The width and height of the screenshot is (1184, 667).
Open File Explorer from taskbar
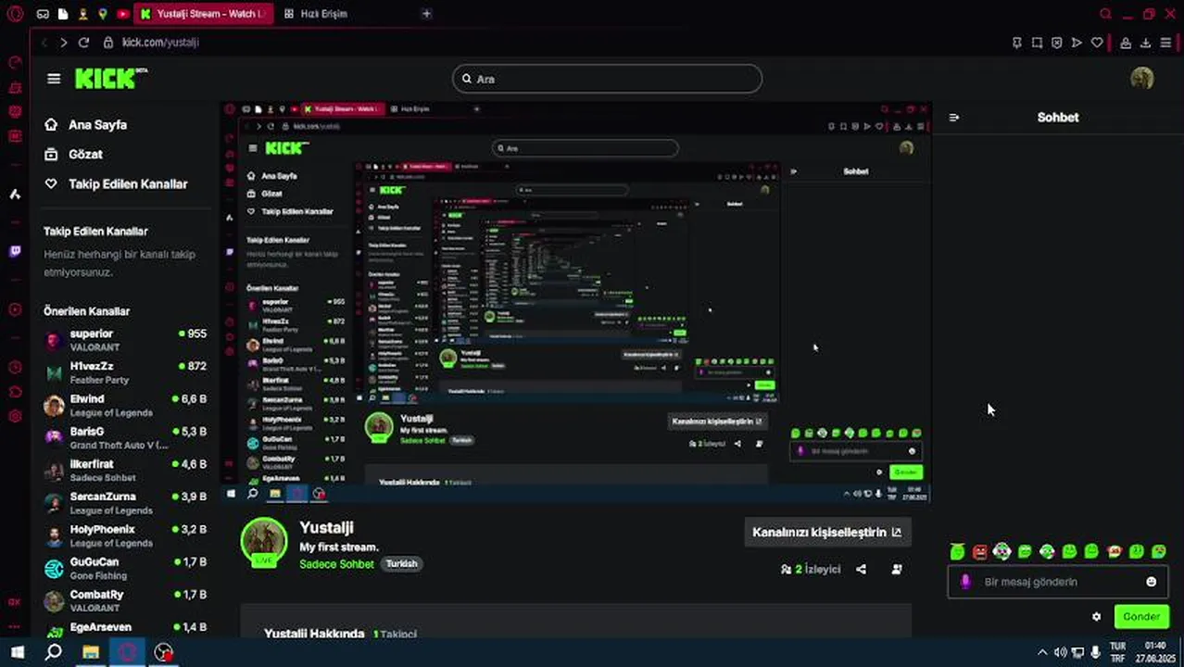coord(91,652)
